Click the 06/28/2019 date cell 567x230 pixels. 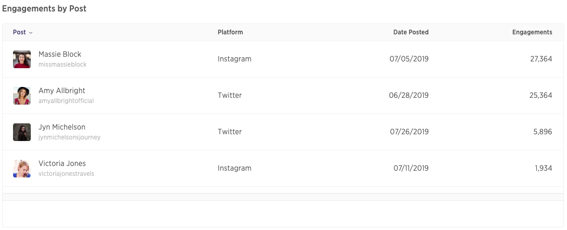tap(409, 95)
